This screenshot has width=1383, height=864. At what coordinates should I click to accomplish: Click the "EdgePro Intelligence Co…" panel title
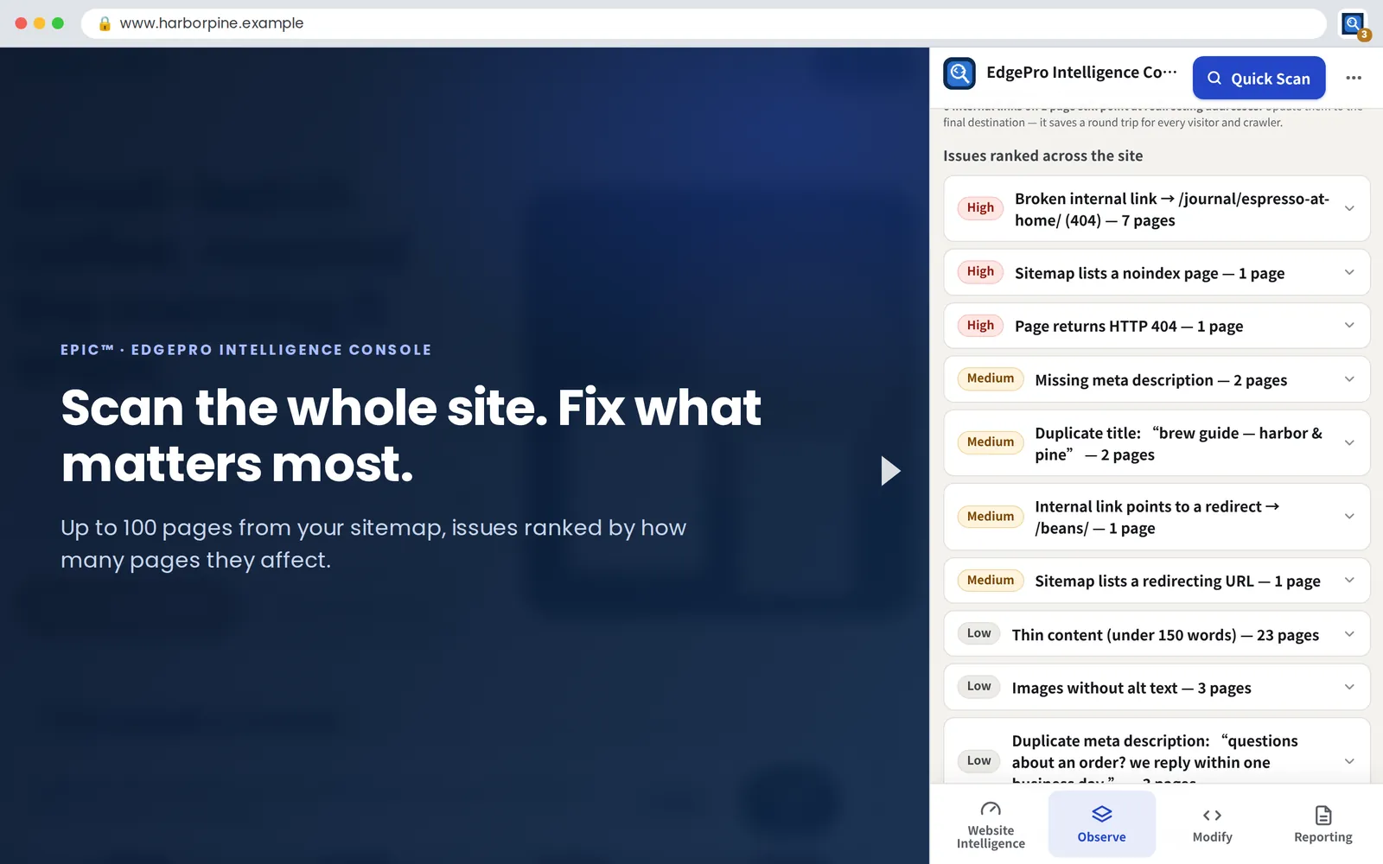pos(1081,73)
